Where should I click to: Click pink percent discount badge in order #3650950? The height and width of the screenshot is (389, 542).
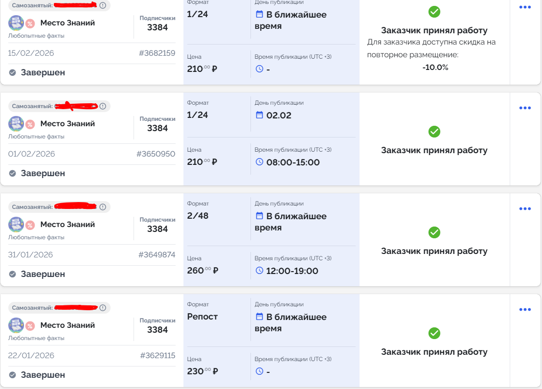[x=30, y=124]
